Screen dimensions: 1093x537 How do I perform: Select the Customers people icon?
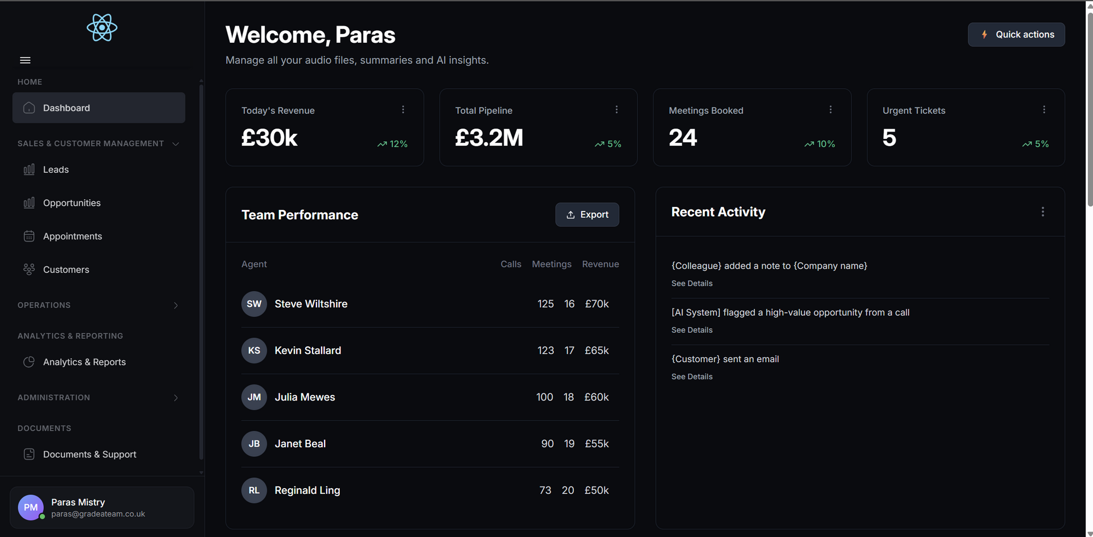[30, 269]
